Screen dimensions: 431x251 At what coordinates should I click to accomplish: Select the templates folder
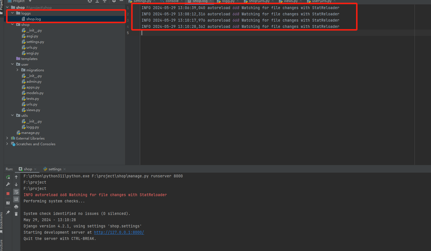coord(29,59)
